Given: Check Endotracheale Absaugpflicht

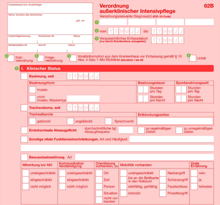Looking at the screenshot, I should pos(24,130).
